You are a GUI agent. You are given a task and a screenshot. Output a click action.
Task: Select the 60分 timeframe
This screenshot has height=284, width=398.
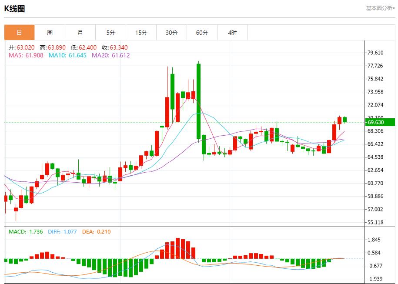pyautogui.click(x=202, y=32)
